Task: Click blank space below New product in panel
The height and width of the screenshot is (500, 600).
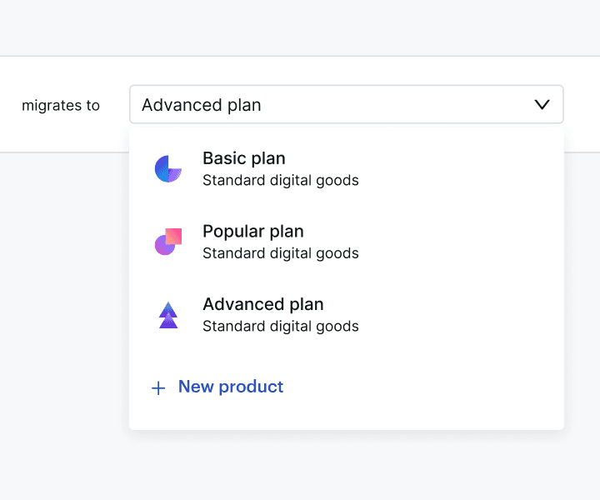Action: tap(346, 415)
